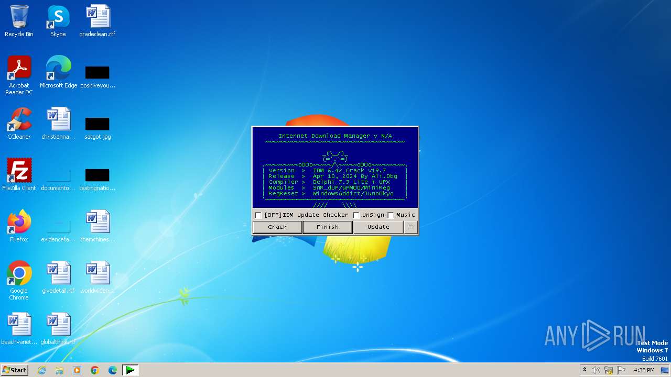The height and width of the screenshot is (377, 671).
Task: Click the 'Apr 10, 2024 By Ali.Dbg' text
Action: (355, 176)
